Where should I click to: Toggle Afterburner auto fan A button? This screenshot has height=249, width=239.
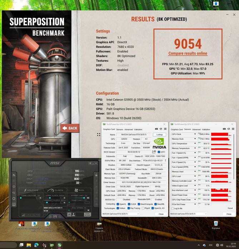(x=69, y=214)
